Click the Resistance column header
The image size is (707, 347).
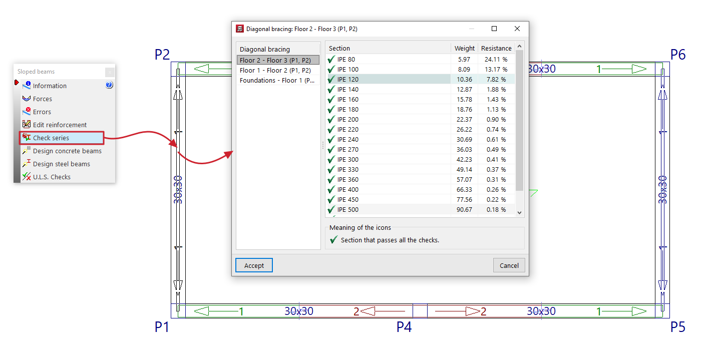496,48
